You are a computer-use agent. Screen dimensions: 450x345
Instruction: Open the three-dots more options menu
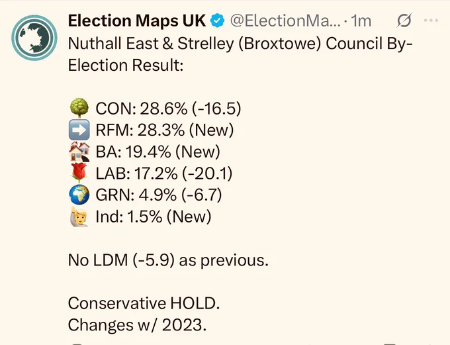(x=431, y=21)
